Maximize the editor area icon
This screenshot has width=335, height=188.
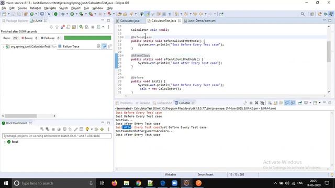(330, 21)
